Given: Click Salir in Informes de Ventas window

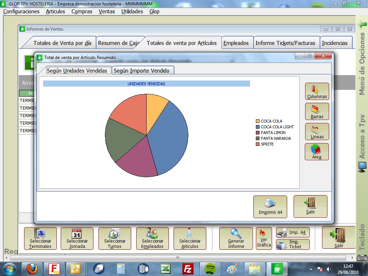Looking at the screenshot, I should tap(339, 238).
